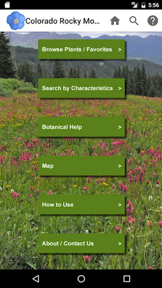Viewport: 162px width, 288px height.
Task: Open the Botanical Help menu item
Action: click(81, 127)
